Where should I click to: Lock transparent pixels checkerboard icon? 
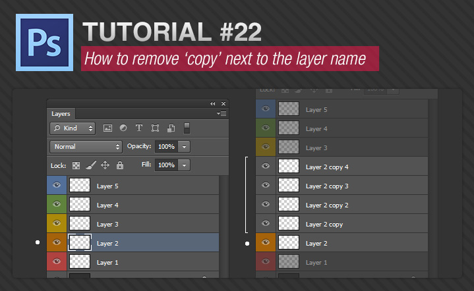76,165
